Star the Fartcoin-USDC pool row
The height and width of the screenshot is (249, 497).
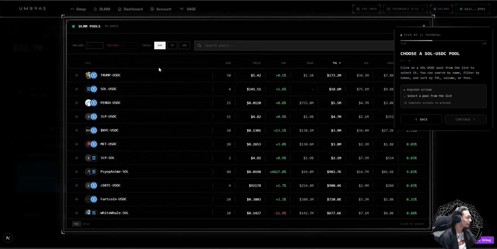(x=77, y=199)
